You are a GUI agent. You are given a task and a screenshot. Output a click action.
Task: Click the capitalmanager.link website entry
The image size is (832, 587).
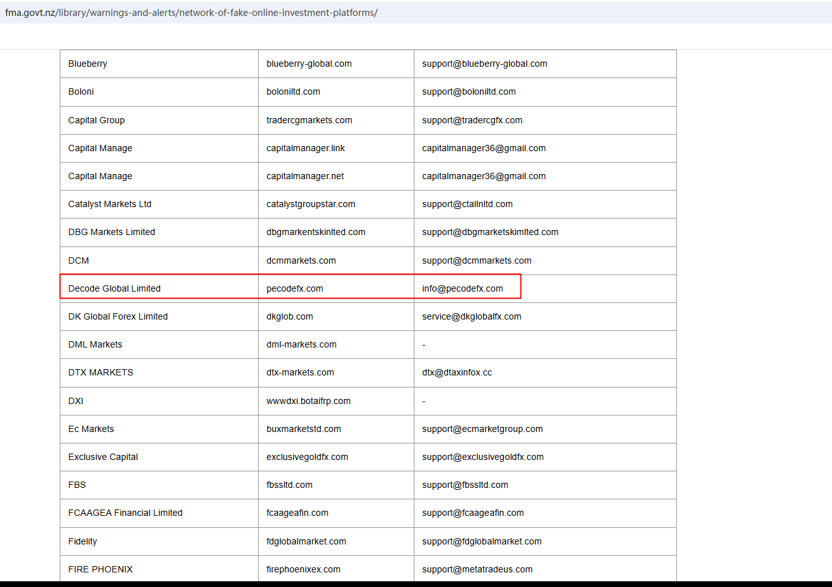click(306, 148)
